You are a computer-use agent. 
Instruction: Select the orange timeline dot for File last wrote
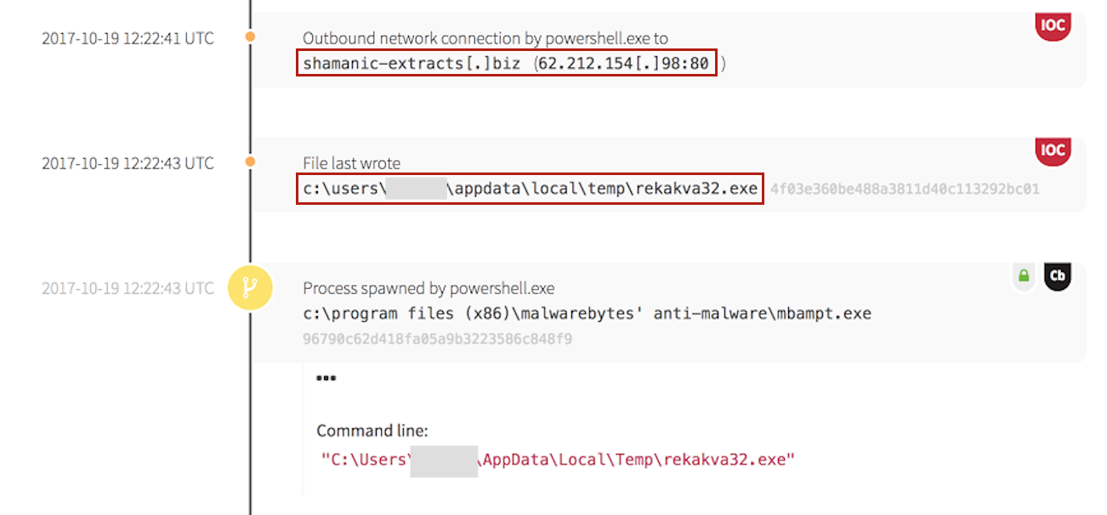point(250,161)
